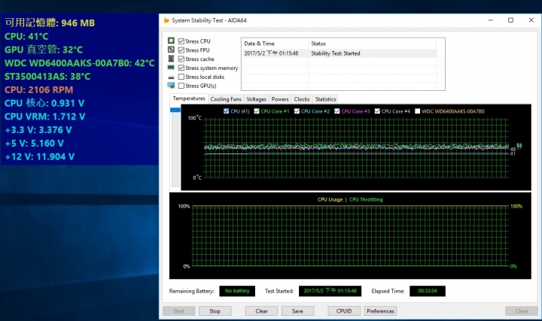The width and height of the screenshot is (542, 321).
Task: Open the CPUID button
Action: (344, 311)
